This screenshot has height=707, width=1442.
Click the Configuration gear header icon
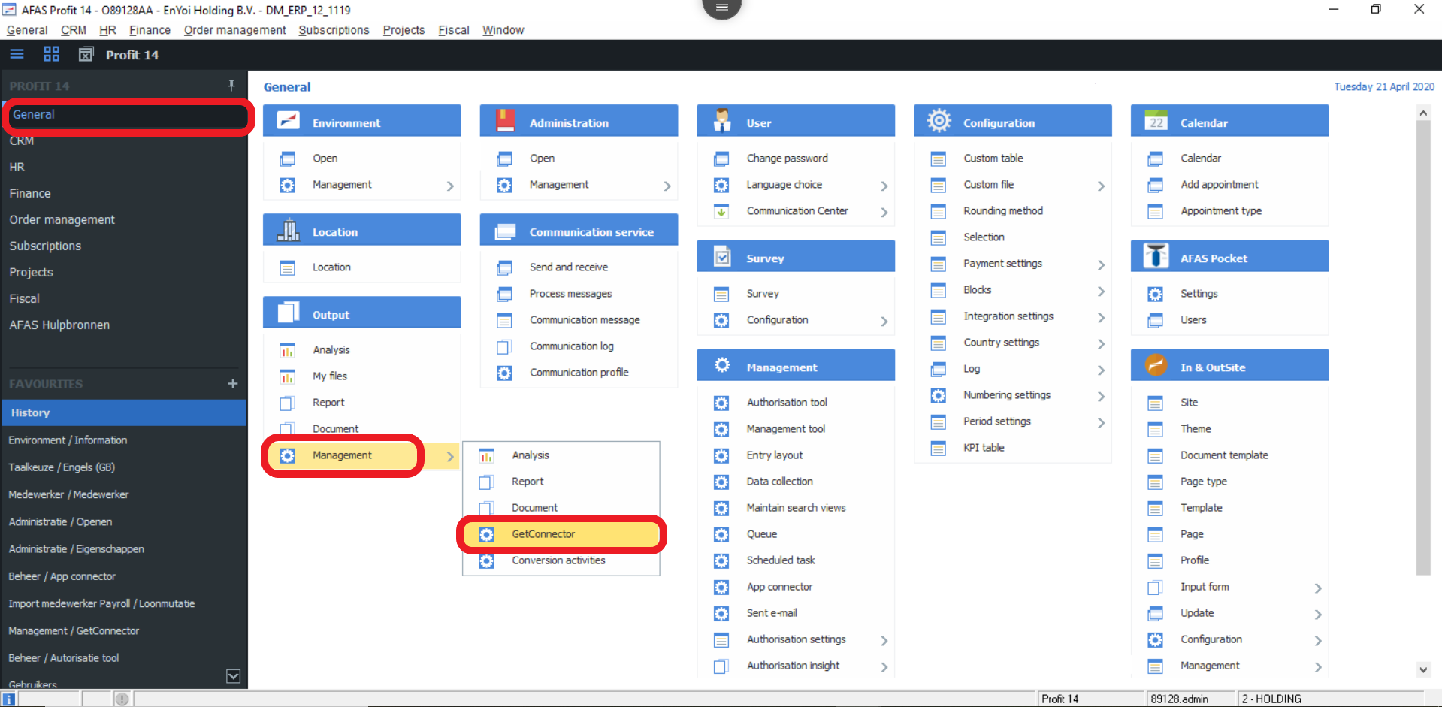[939, 121]
